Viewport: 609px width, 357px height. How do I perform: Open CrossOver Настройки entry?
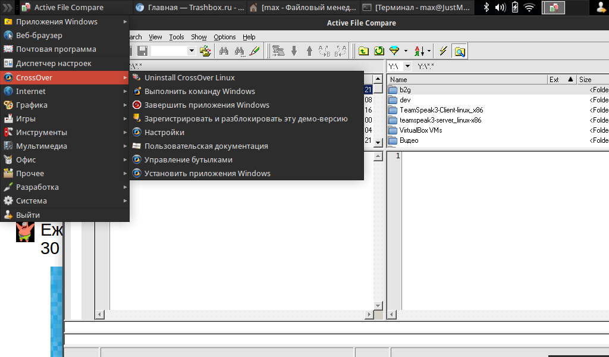coord(247,133)
